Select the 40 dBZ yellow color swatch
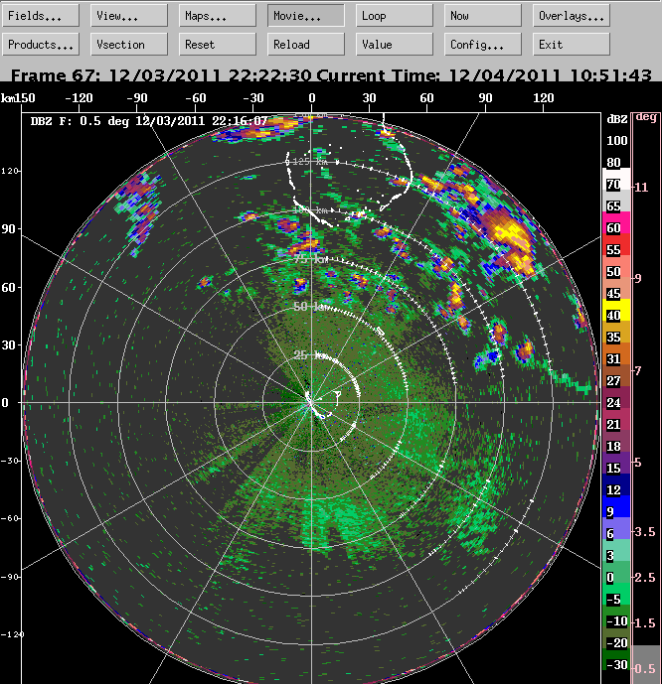 (616, 310)
